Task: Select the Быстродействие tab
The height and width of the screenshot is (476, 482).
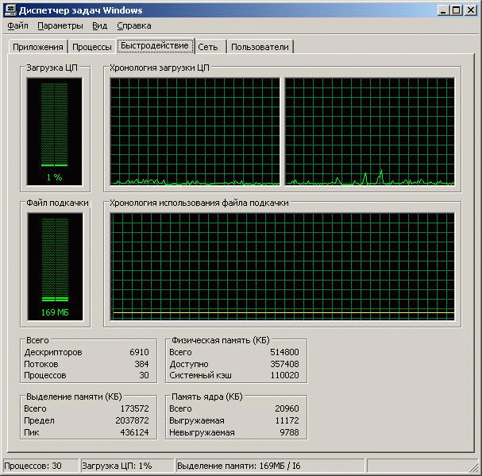Action: point(155,45)
